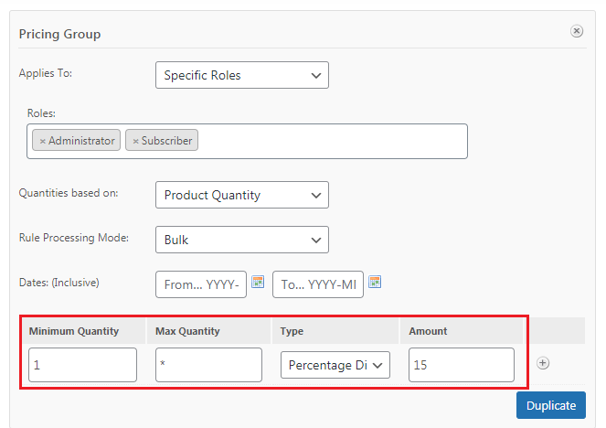
Task: Remove the Subscriber role tag
Action: (x=135, y=141)
